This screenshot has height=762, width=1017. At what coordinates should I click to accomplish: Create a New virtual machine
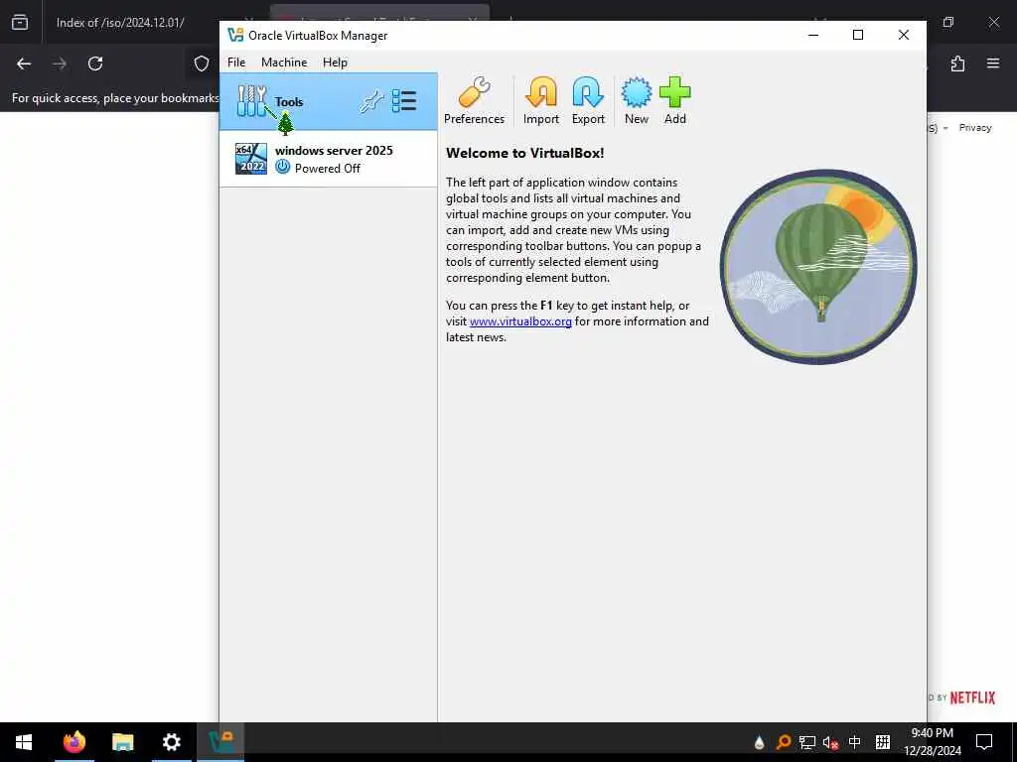[637, 101]
